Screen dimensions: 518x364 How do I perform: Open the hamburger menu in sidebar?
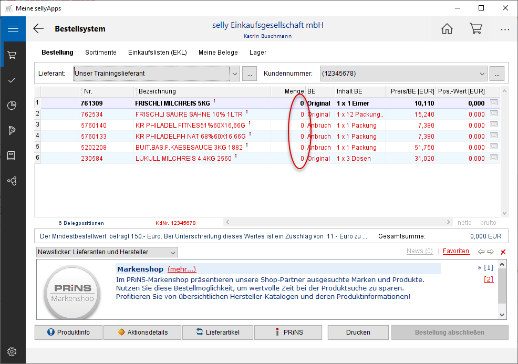click(x=13, y=29)
